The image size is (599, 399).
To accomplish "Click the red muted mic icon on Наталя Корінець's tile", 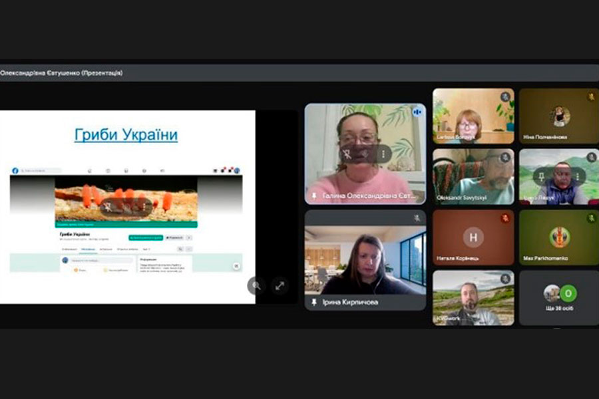I will (x=505, y=218).
